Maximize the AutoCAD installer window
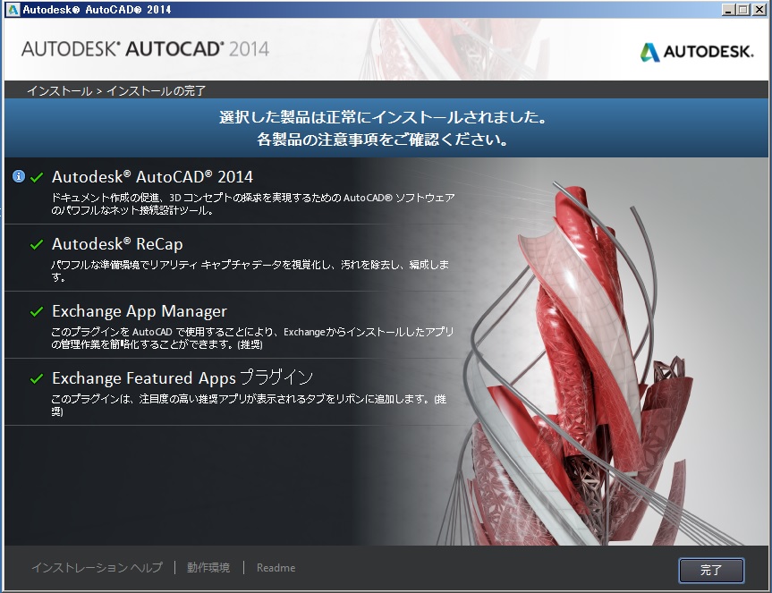Image resolution: width=772 pixels, height=593 pixels. click(x=743, y=9)
